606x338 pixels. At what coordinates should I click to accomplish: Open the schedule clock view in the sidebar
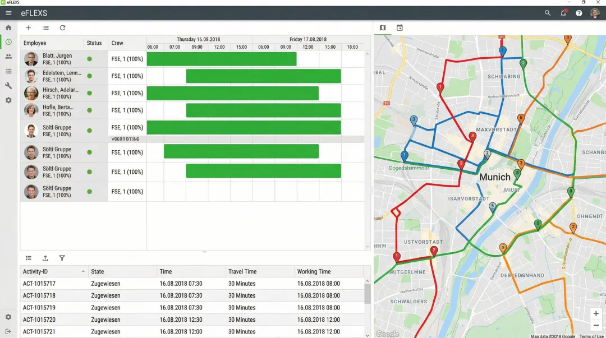(8, 41)
